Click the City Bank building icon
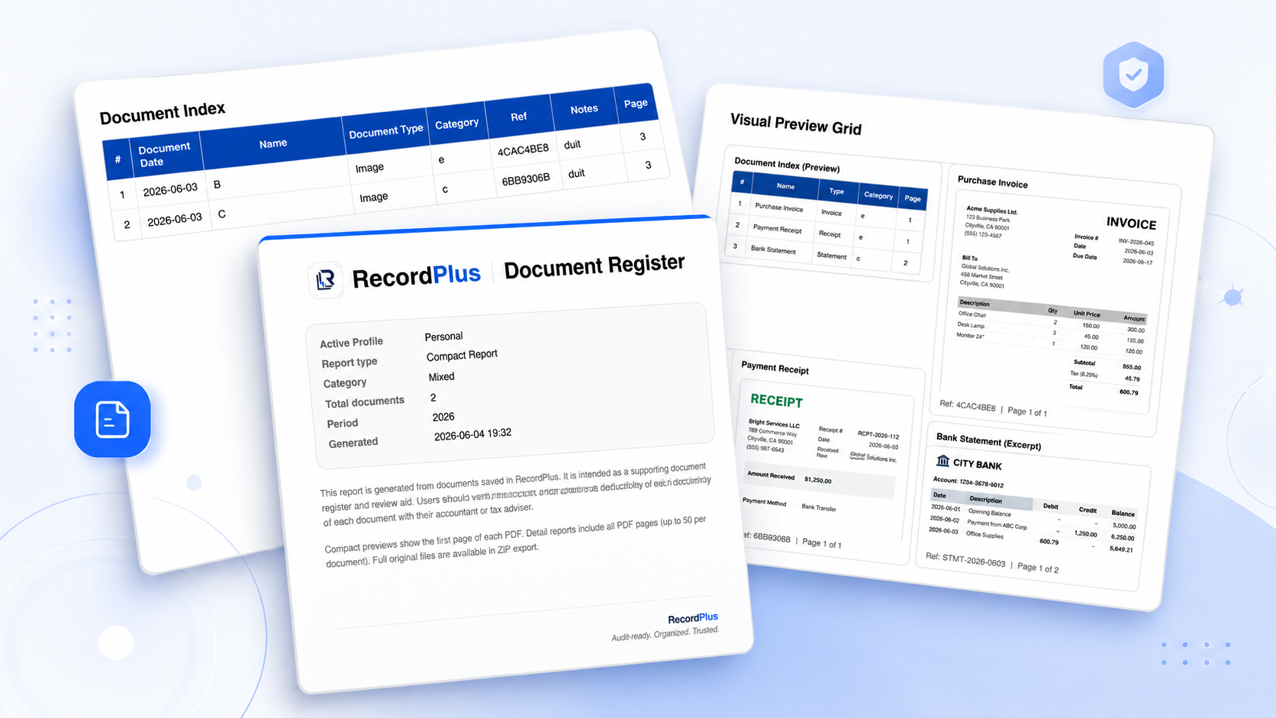 tap(942, 461)
